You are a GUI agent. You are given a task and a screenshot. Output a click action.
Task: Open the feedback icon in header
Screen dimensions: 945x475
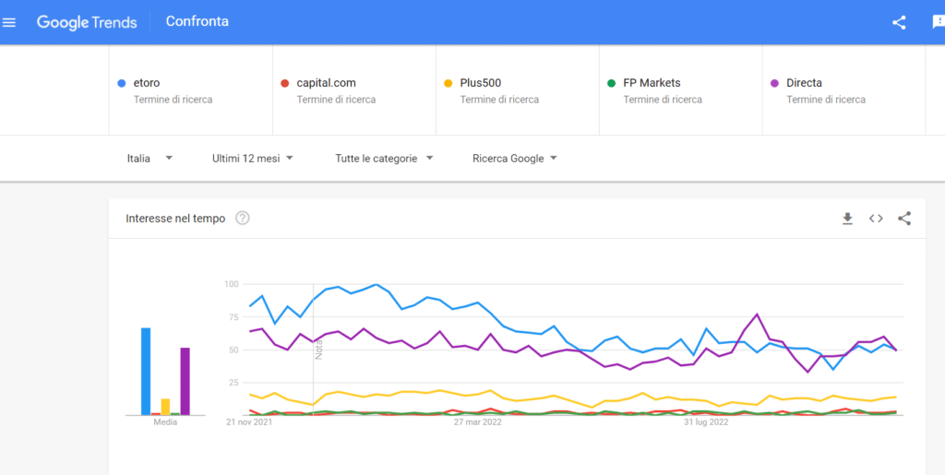tap(939, 22)
